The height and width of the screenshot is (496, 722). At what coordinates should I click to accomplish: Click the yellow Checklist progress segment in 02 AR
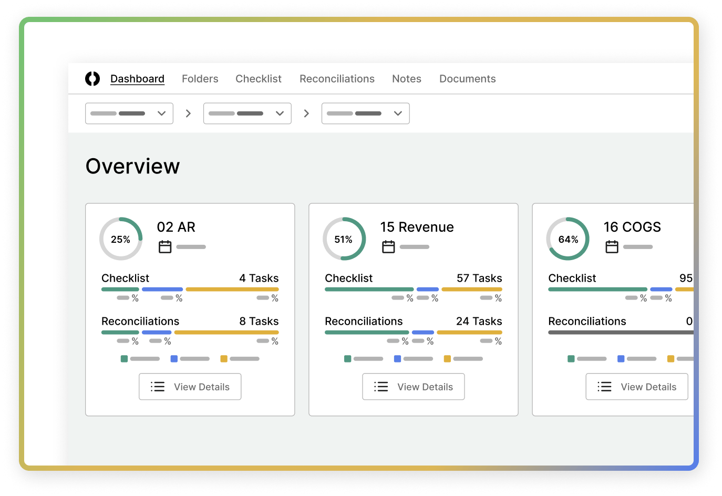(232, 290)
